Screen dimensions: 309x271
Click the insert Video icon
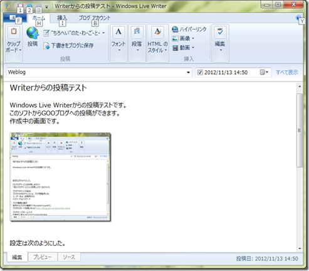(175, 48)
